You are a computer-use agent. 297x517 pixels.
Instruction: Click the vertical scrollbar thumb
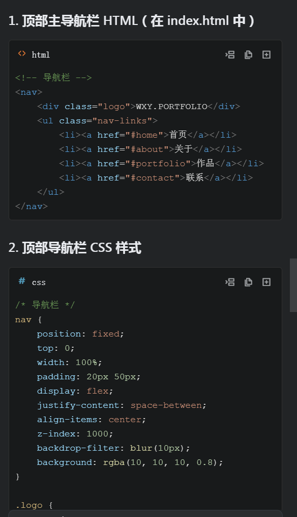pos(293,285)
